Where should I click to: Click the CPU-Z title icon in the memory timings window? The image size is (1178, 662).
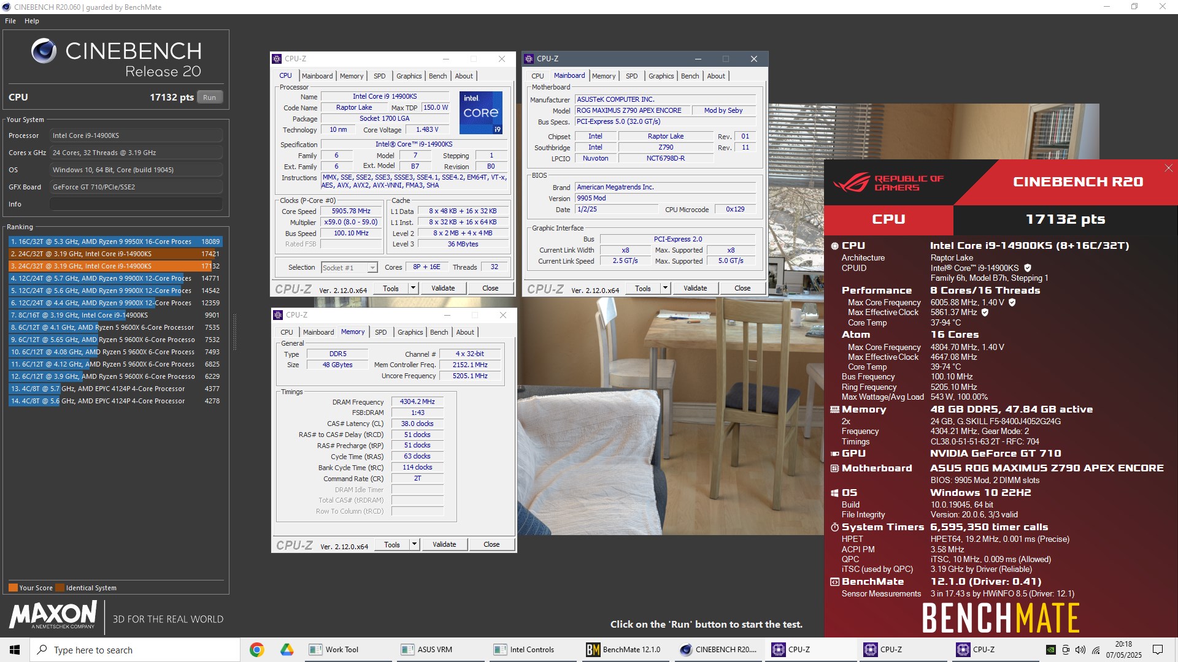pyautogui.click(x=279, y=315)
